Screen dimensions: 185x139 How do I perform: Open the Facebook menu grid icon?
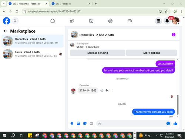coord(158,21)
